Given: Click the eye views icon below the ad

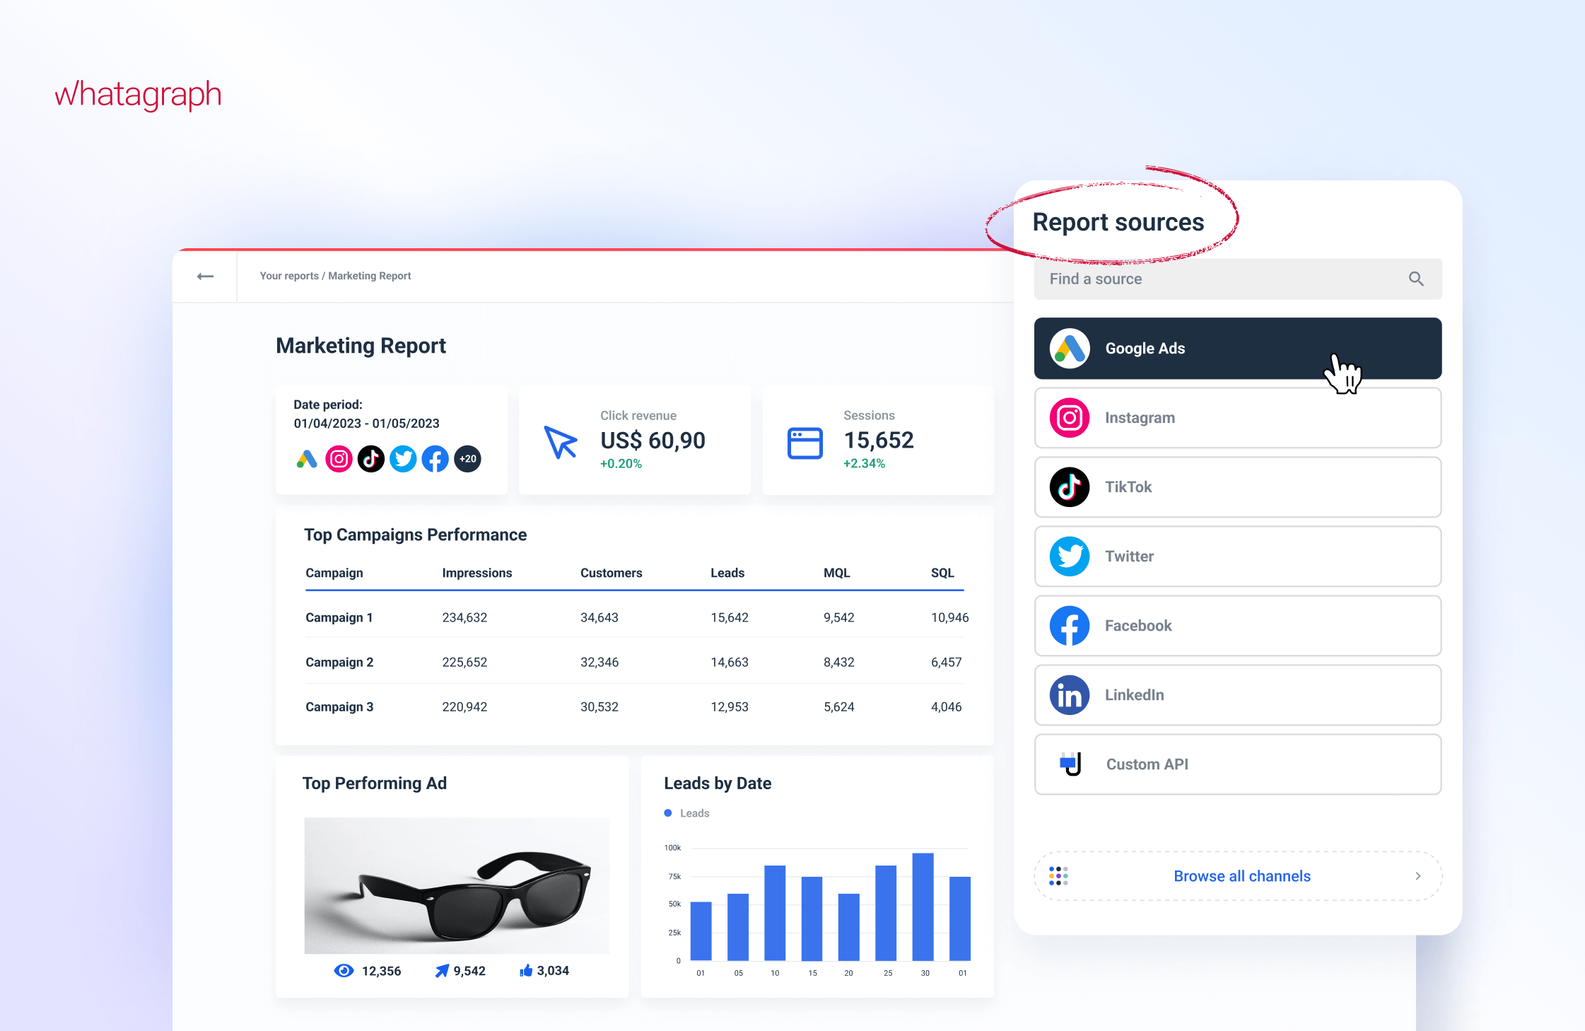Looking at the screenshot, I should click(x=344, y=970).
